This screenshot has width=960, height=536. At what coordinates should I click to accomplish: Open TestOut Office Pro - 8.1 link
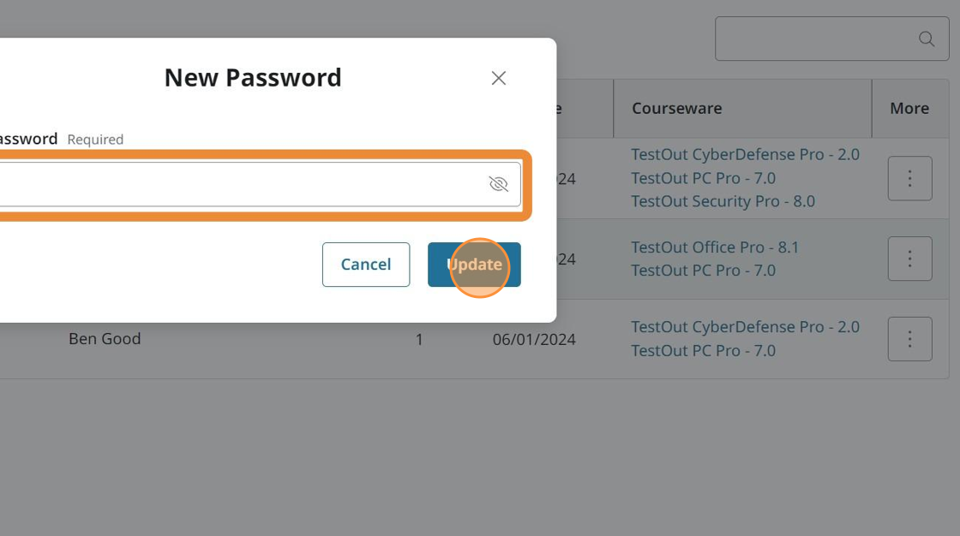pos(715,247)
